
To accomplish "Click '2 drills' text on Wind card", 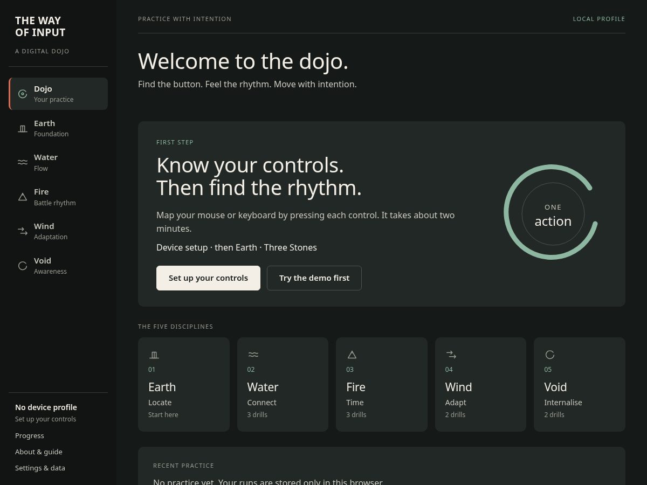I will point(455,414).
